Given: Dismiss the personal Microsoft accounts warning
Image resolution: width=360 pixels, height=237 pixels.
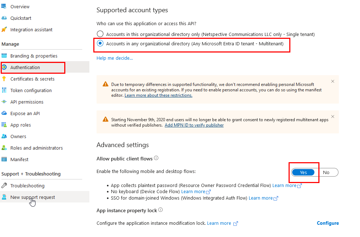Looking at the screenshot, I should point(332,81).
